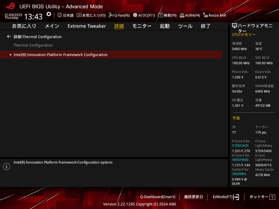Click the AI OC brain icon
The image size is (279, 209).
[135, 15]
